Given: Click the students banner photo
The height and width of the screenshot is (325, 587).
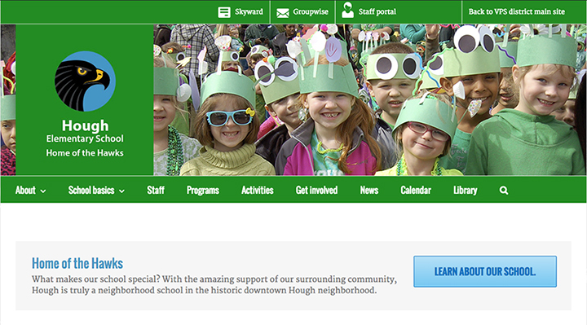Looking at the screenshot, I should pos(370,100).
